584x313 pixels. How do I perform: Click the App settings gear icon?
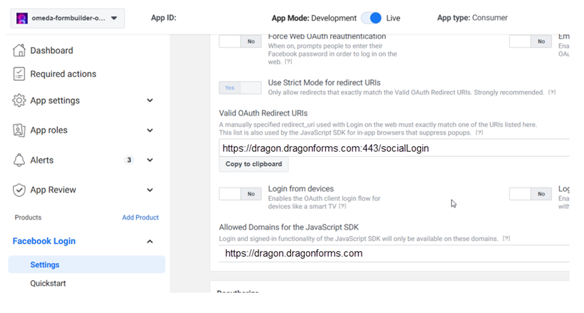pos(19,101)
